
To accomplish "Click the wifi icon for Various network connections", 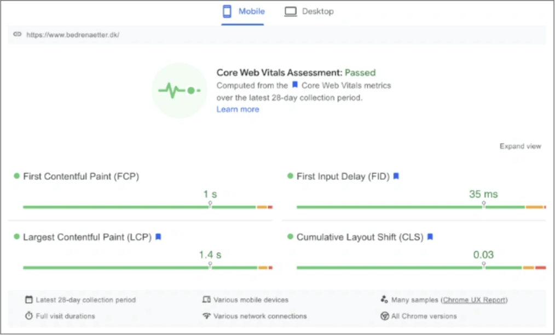I will (206, 316).
